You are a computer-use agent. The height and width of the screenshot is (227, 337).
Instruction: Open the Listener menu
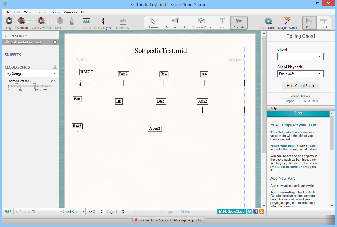pos(41,12)
